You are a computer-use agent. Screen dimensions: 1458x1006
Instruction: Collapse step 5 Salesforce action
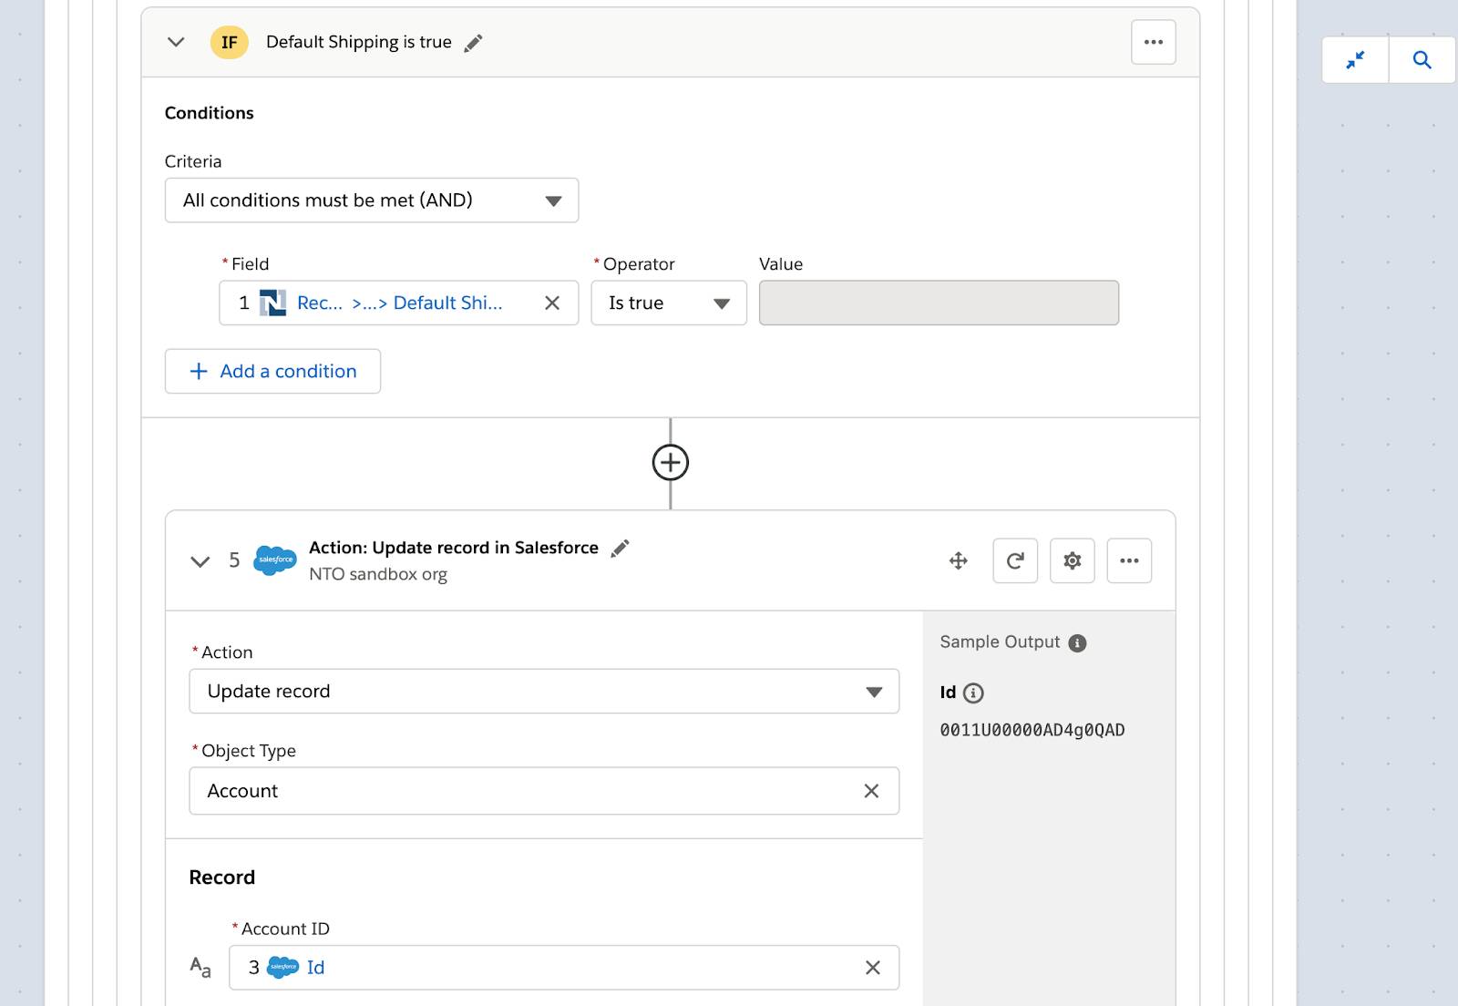(200, 561)
